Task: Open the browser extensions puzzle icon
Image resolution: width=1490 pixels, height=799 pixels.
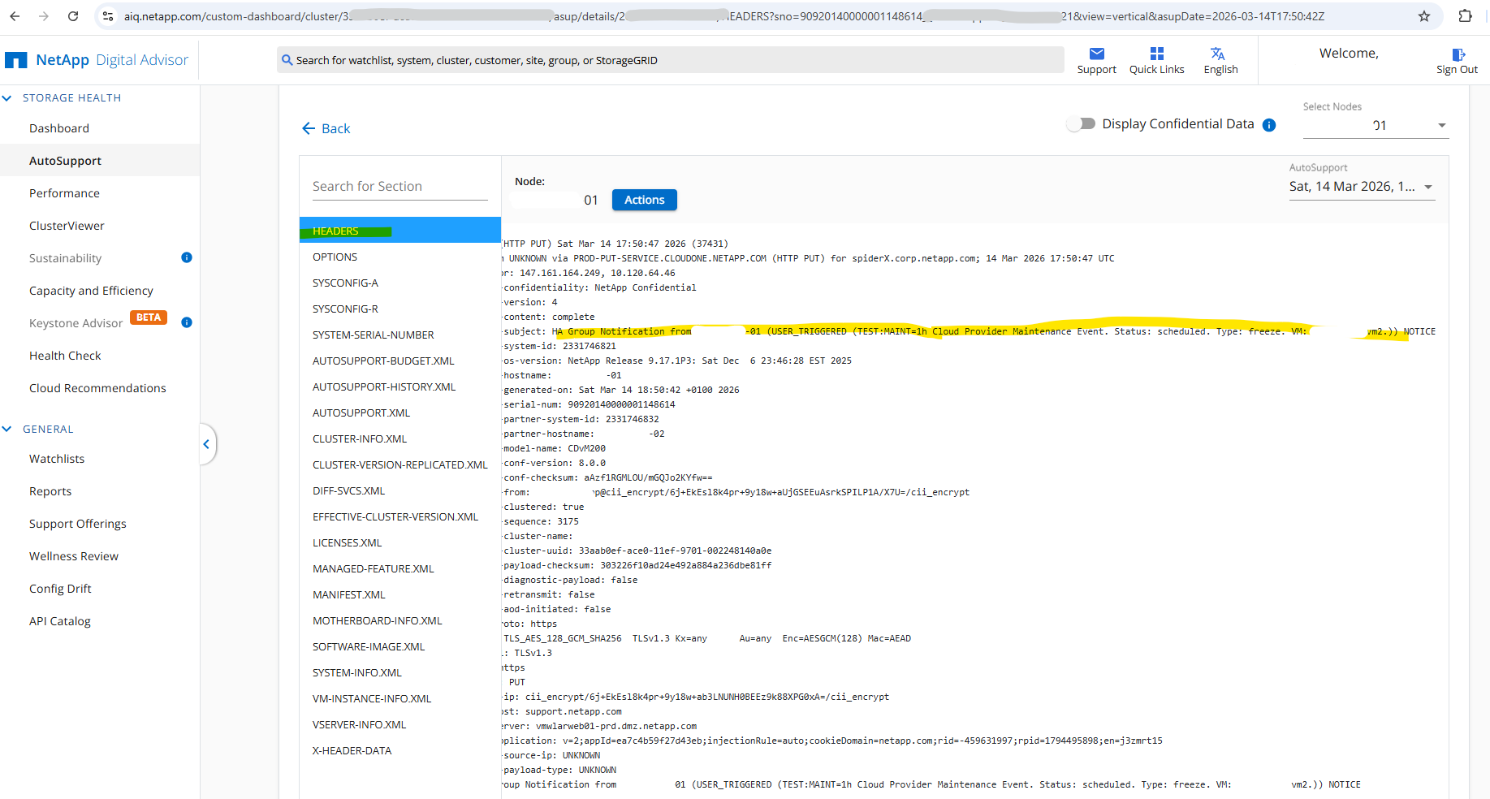Action: [1466, 16]
